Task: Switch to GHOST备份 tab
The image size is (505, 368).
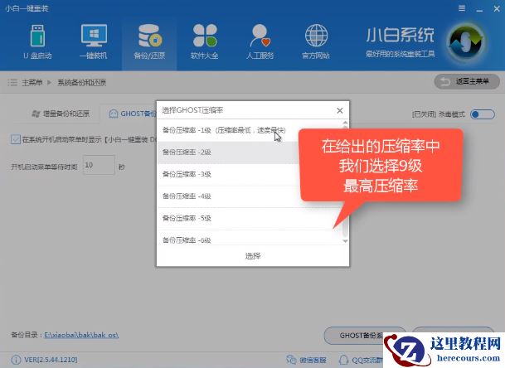Action: [x=132, y=114]
